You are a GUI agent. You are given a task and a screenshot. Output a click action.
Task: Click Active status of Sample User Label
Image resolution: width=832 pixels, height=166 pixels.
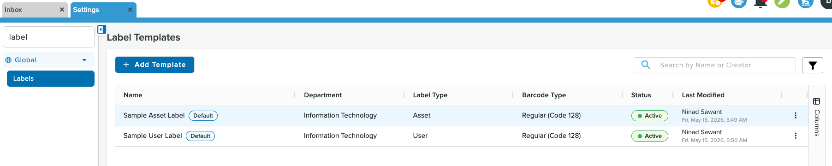(649, 136)
